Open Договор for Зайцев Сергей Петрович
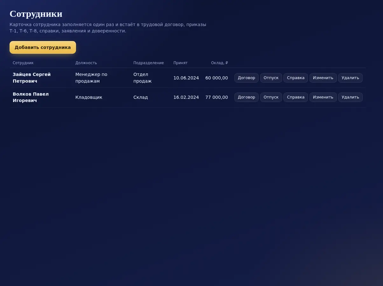Screen dimensions: 383x286 pos(247,78)
